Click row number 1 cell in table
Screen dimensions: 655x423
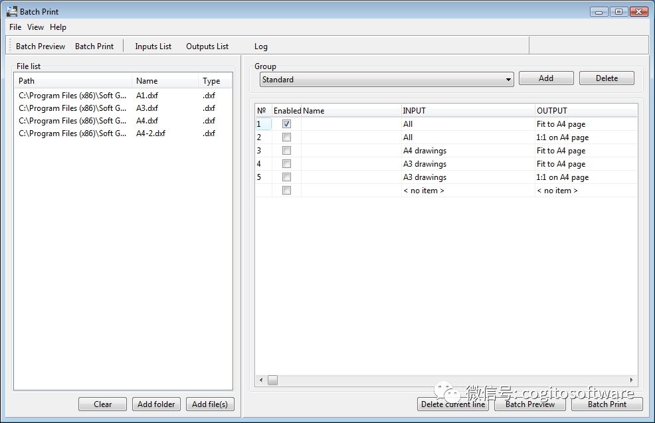tap(264, 124)
